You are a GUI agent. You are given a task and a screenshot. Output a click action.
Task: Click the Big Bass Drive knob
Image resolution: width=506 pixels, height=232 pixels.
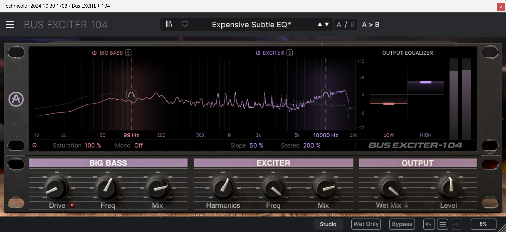point(57,187)
